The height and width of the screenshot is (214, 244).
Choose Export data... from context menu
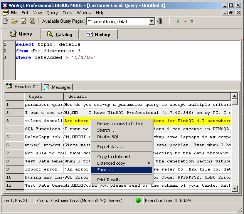tap(121, 147)
